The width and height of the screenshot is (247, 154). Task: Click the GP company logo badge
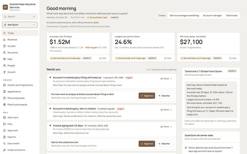[x=5, y=7]
